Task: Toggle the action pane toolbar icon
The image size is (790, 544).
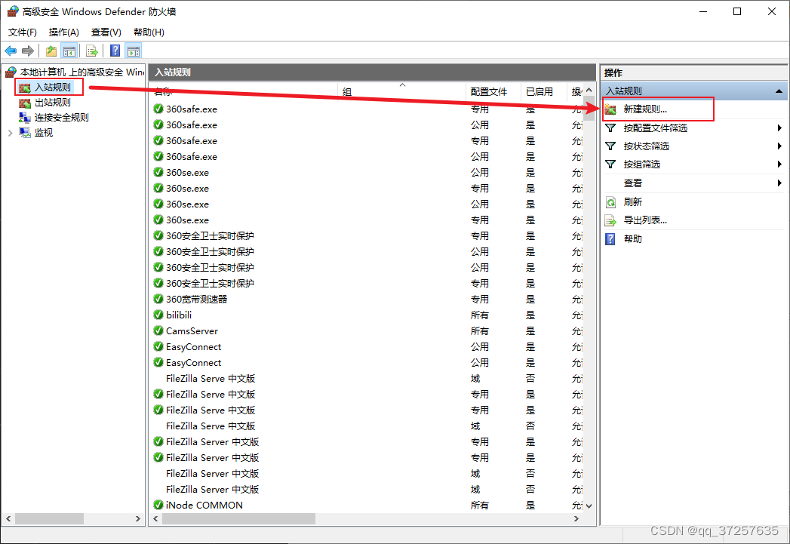Action: (134, 51)
